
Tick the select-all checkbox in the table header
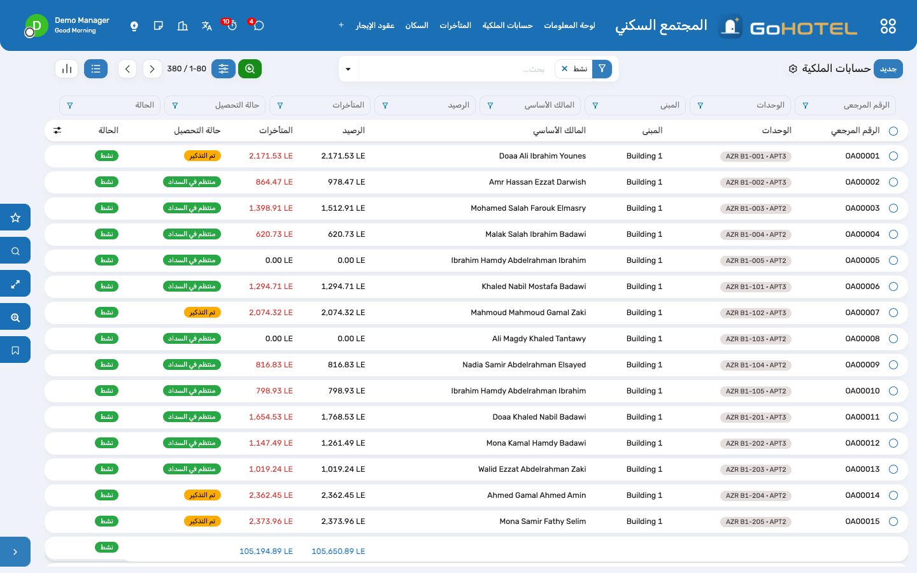click(x=893, y=131)
